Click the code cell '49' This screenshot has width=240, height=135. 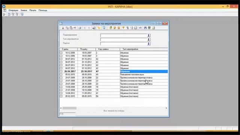tap(108, 75)
